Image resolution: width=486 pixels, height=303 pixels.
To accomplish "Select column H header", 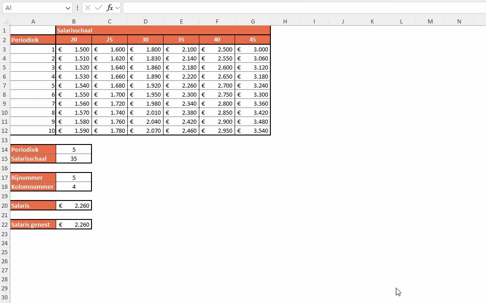I will [x=285, y=21].
